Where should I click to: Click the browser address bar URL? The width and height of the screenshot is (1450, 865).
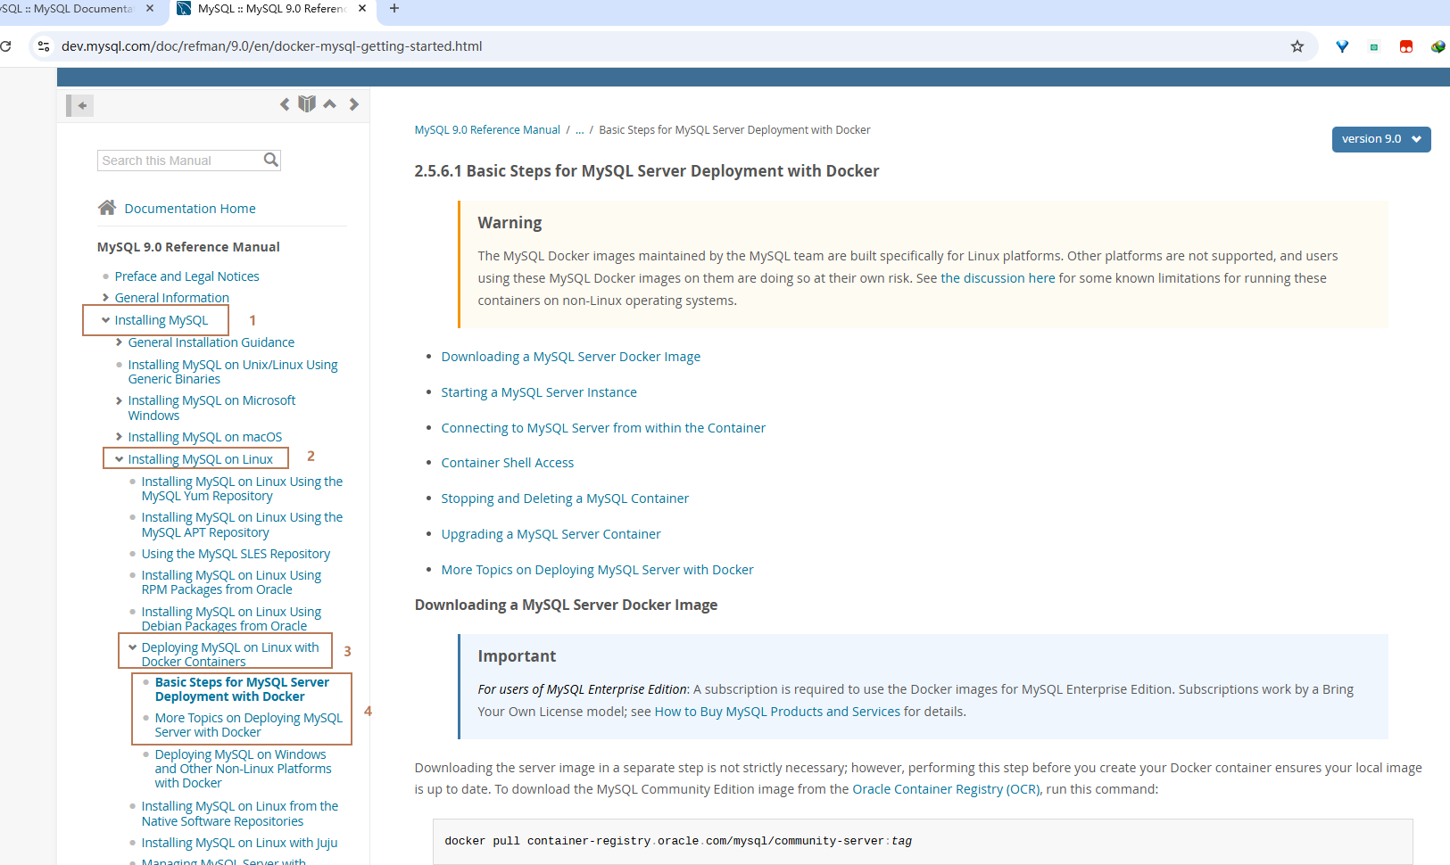271,46
